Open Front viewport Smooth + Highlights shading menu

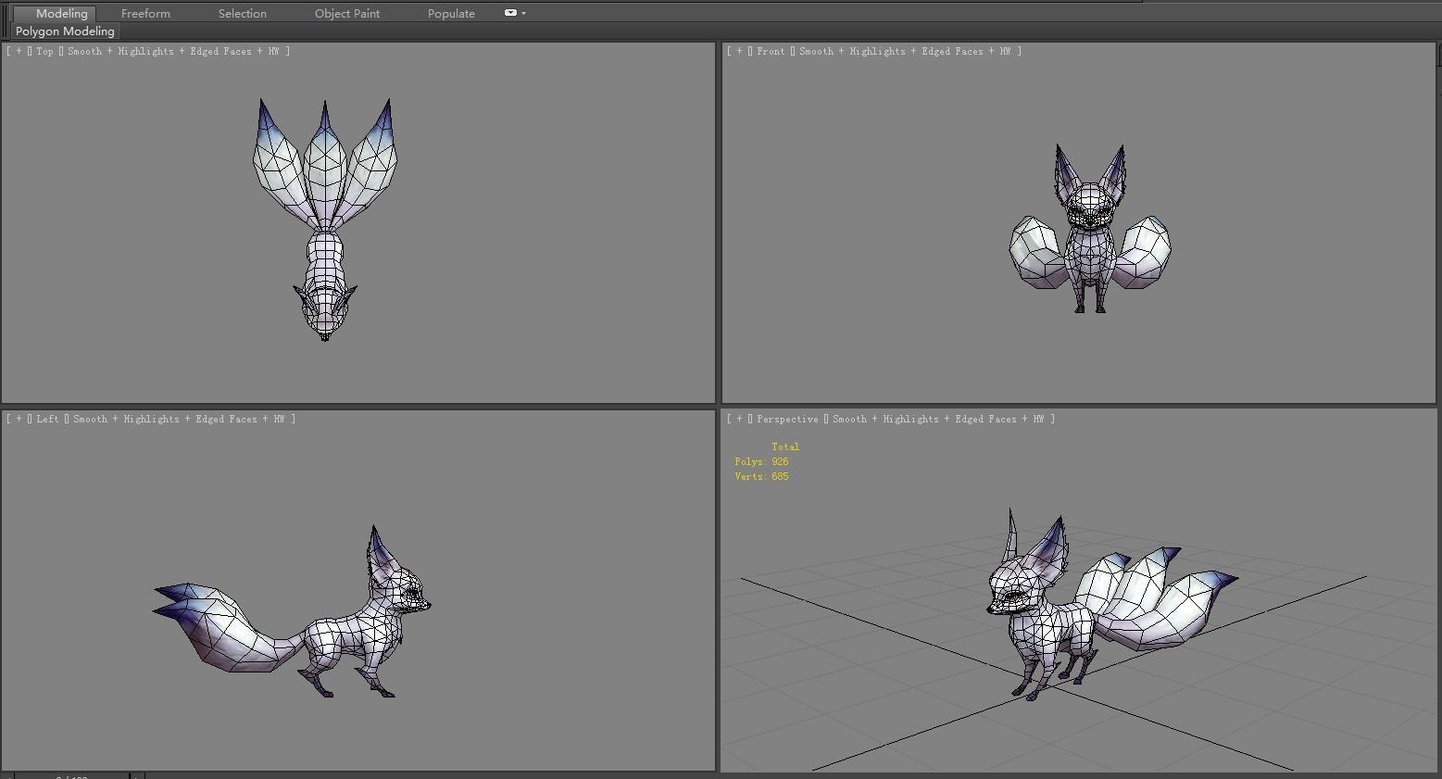click(x=905, y=51)
